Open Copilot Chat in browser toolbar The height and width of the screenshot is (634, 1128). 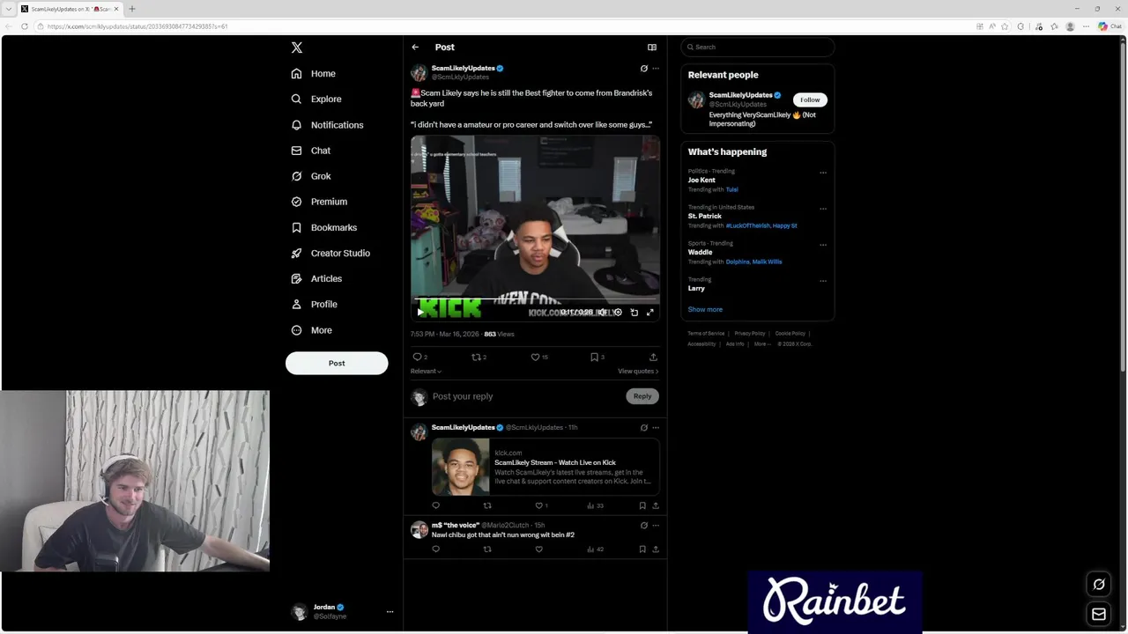pyautogui.click(x=1109, y=26)
